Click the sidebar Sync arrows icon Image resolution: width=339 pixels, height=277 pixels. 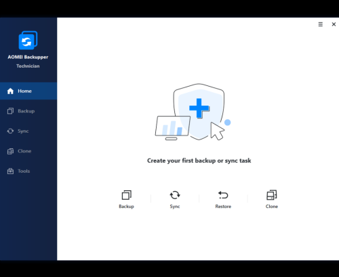[10, 131]
